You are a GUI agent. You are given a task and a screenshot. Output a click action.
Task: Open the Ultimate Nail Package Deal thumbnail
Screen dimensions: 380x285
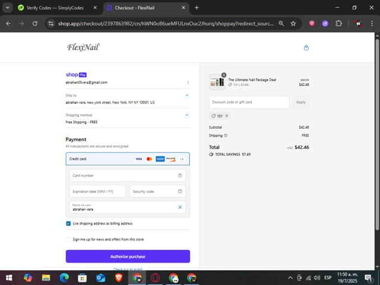(217, 82)
